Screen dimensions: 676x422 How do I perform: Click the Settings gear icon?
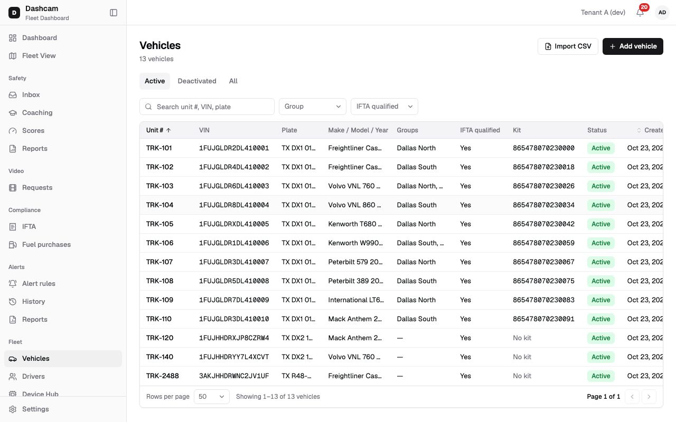pos(13,409)
